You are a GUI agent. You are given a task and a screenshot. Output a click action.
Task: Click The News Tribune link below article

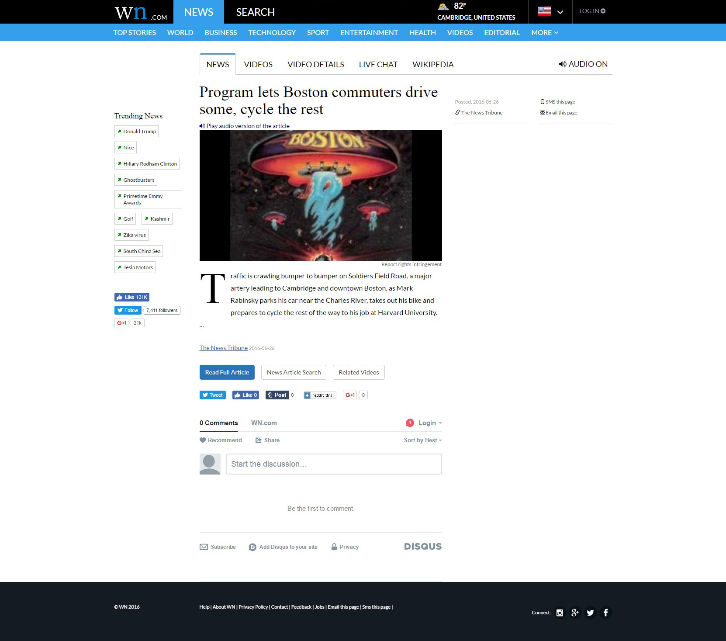(224, 348)
